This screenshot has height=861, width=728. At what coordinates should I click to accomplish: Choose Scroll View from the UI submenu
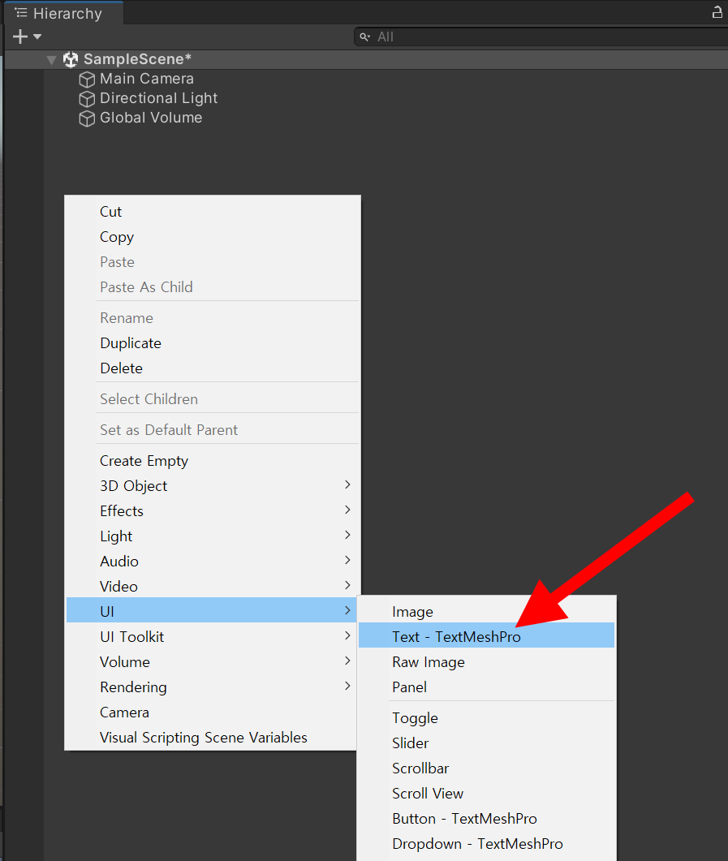point(486,794)
